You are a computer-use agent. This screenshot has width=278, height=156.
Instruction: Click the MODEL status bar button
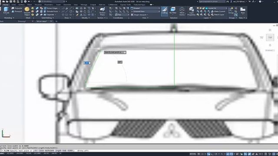[193, 154]
